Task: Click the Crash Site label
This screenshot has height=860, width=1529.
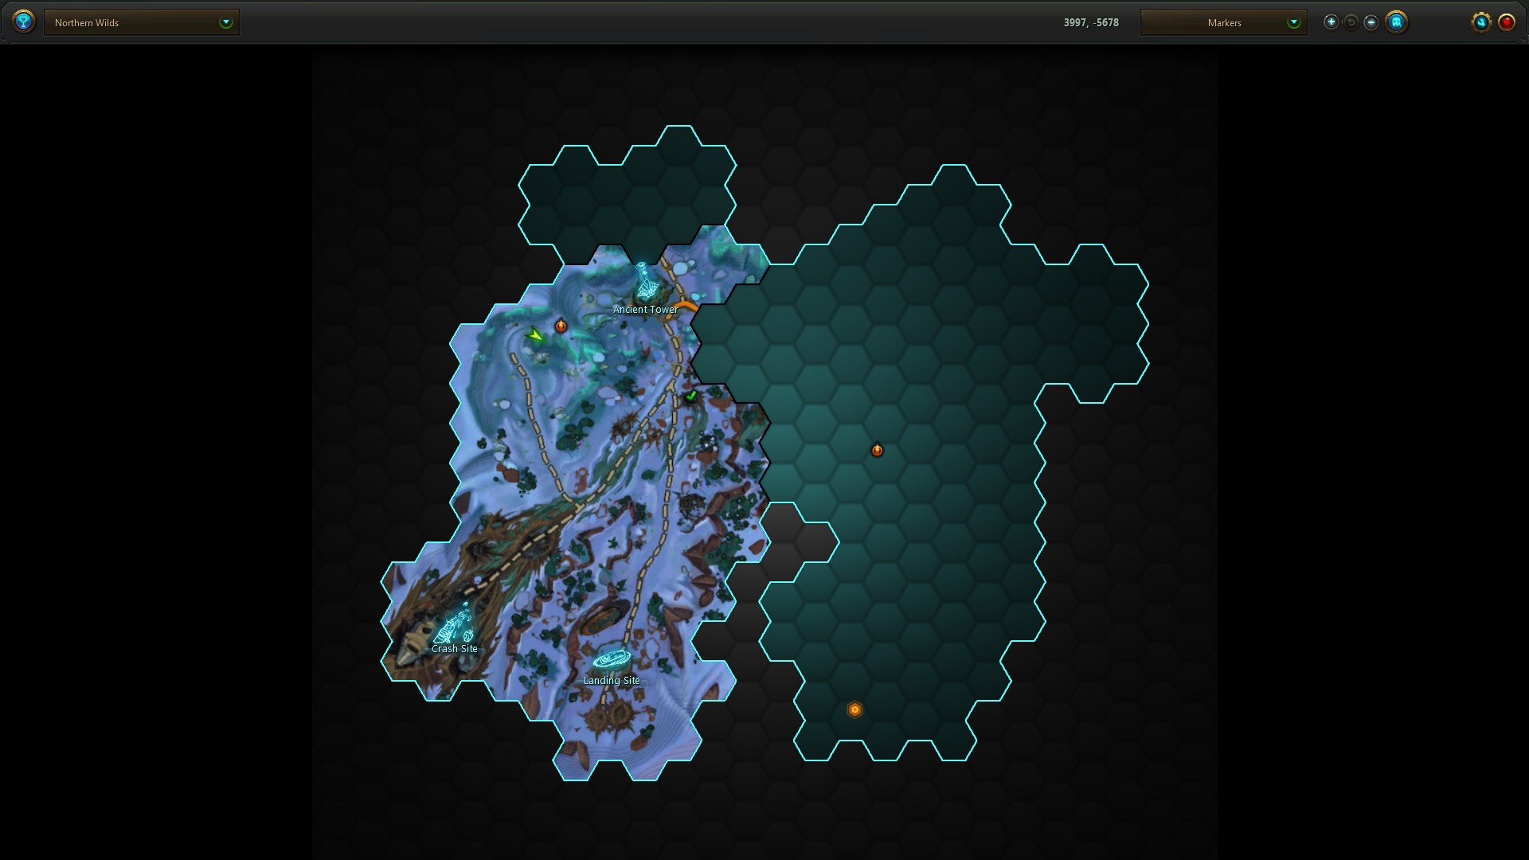Action: pyautogui.click(x=455, y=649)
